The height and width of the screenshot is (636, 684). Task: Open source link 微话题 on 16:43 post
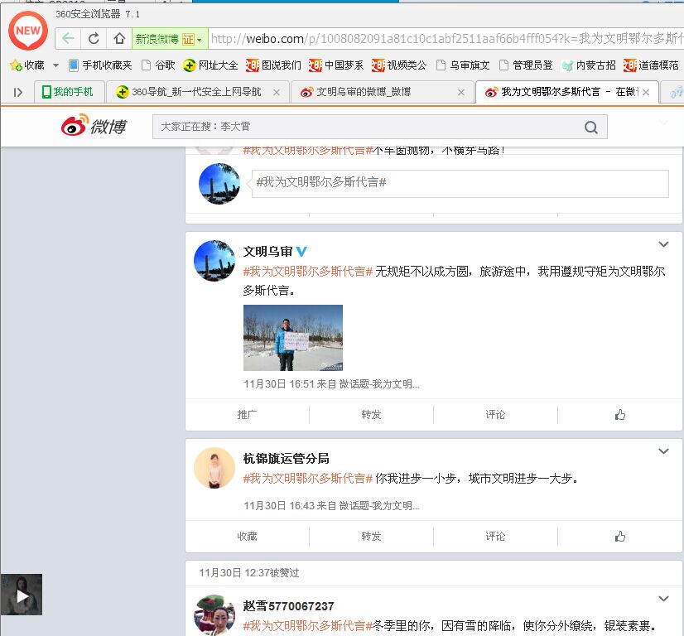click(x=379, y=506)
